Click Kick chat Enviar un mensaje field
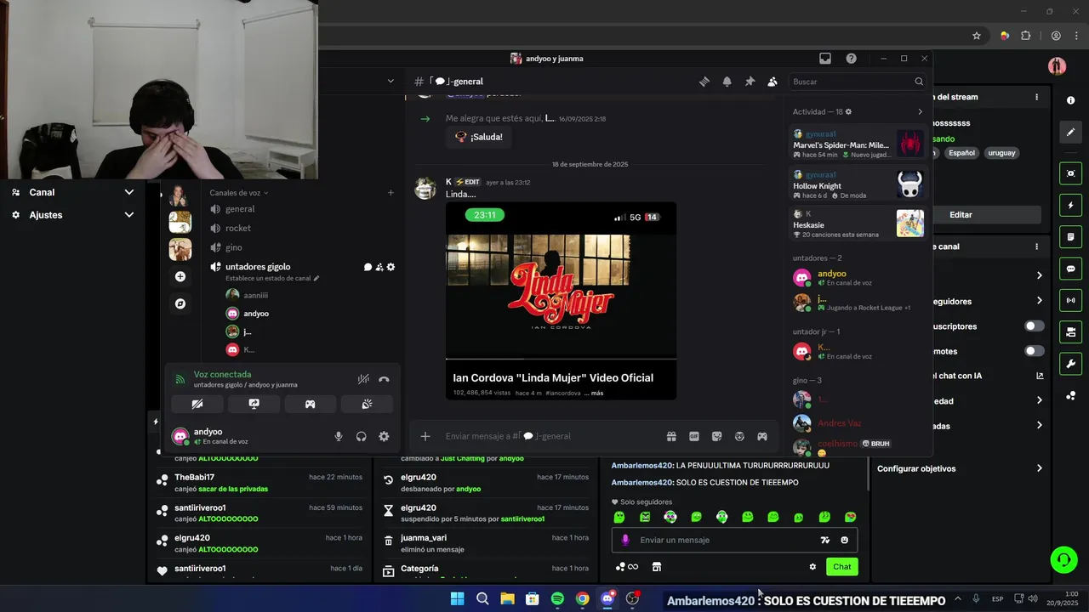This screenshot has width=1089, height=612. coord(723,540)
